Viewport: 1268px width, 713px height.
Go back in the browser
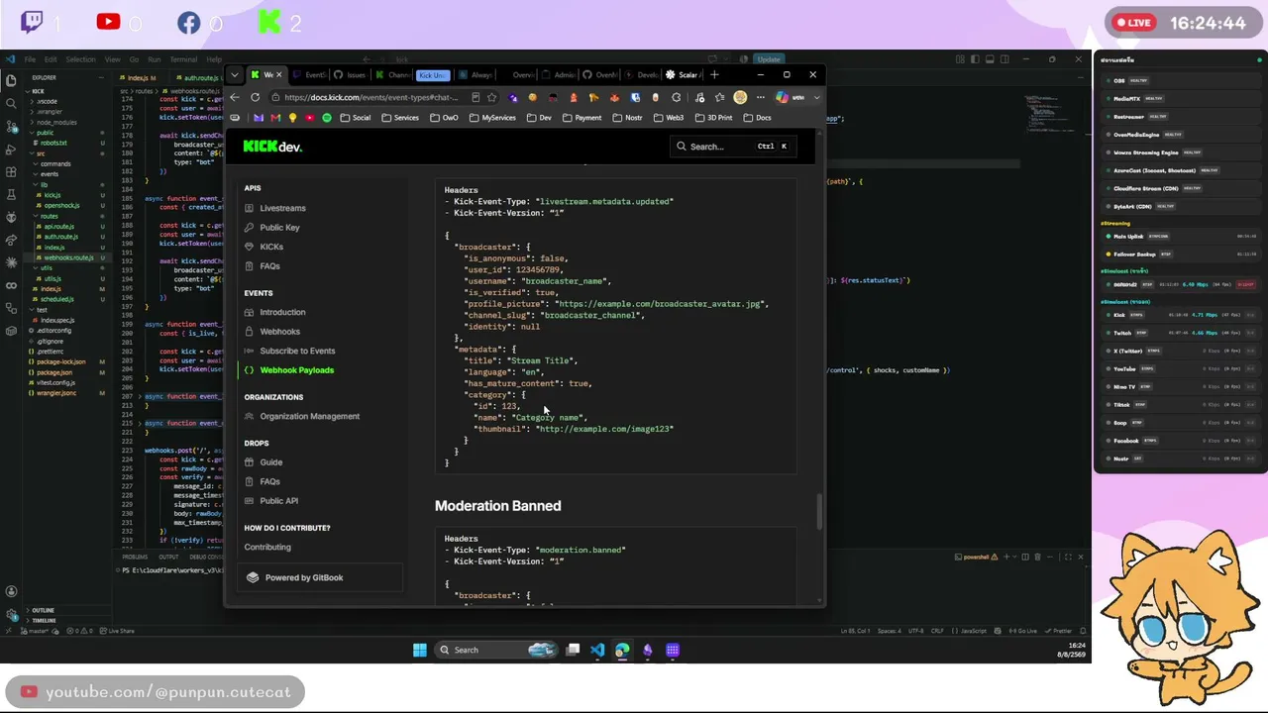coord(235,97)
